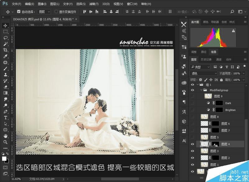Select the Magic Wand tool
The height and width of the screenshot is (182, 249).
click(x=5, y=44)
